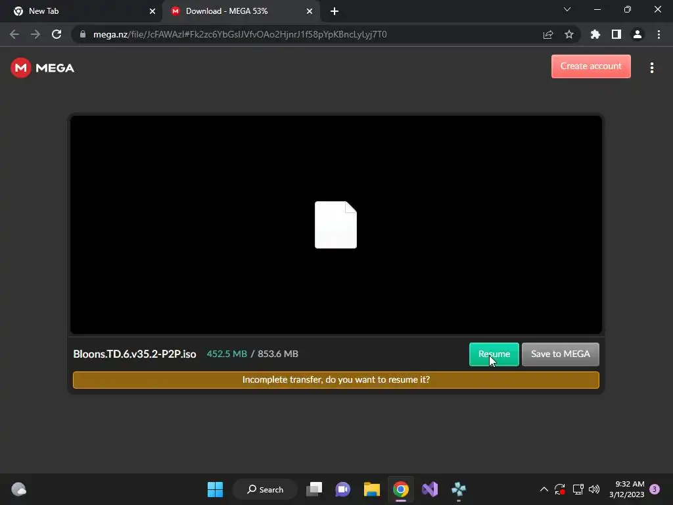Share this page via the share icon

click(548, 34)
